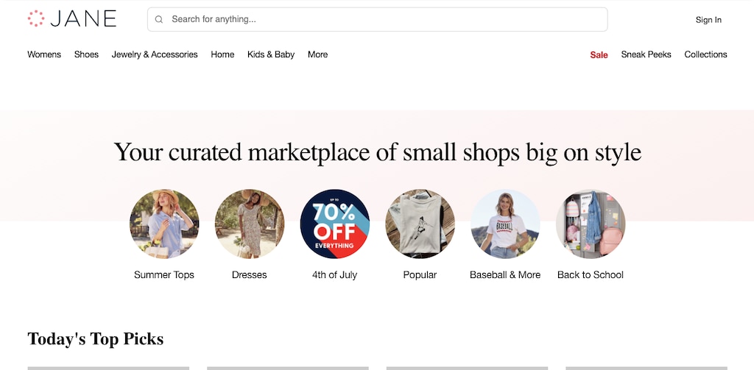
Task: Click the search magnifier icon
Action: coord(159,20)
